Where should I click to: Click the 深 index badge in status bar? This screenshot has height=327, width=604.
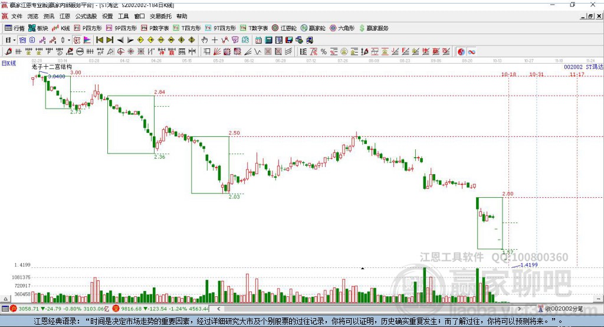116,309
